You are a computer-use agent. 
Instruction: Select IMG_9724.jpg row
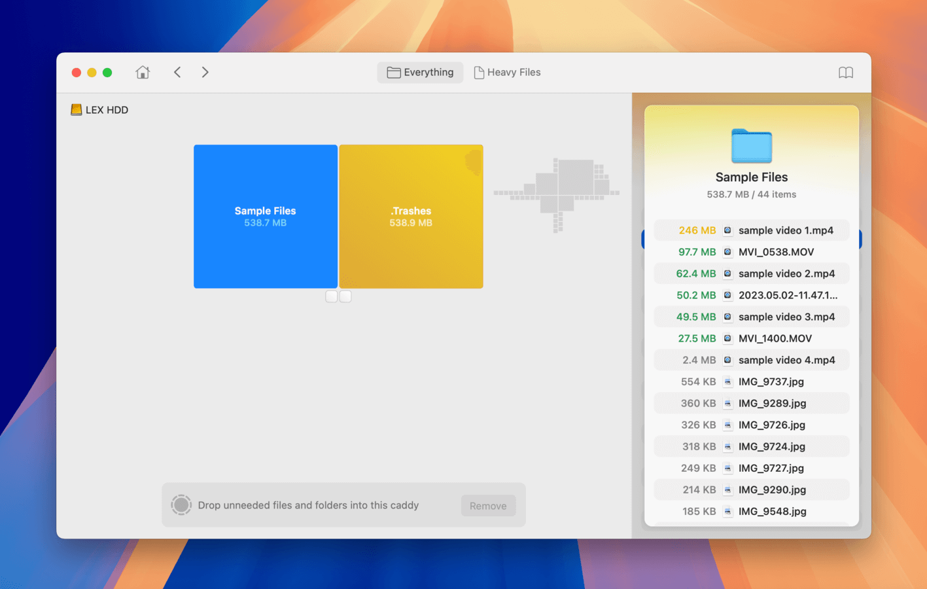click(x=752, y=446)
